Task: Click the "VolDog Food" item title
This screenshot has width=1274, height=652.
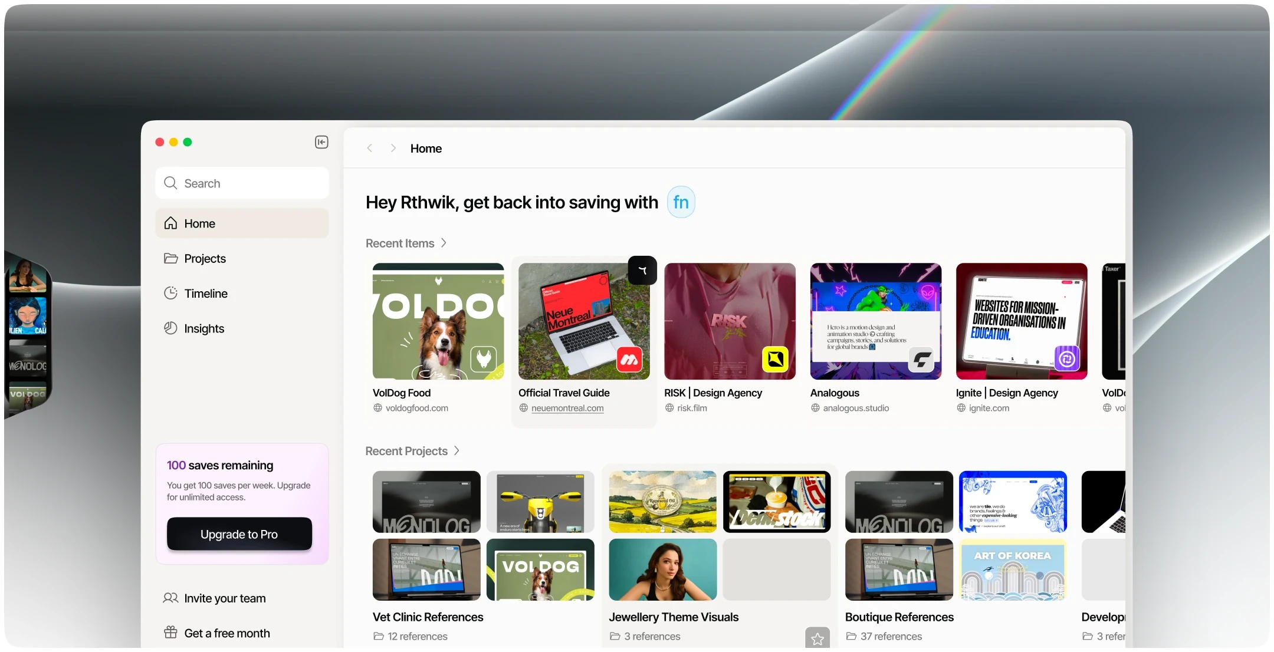Action: click(x=402, y=393)
